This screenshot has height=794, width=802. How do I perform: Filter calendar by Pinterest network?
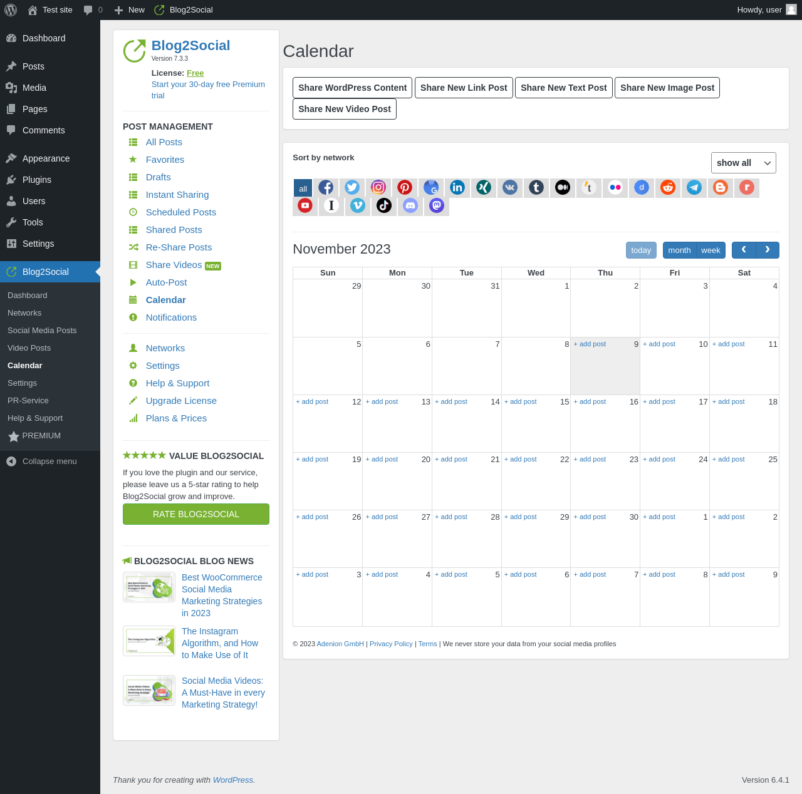[405, 187]
